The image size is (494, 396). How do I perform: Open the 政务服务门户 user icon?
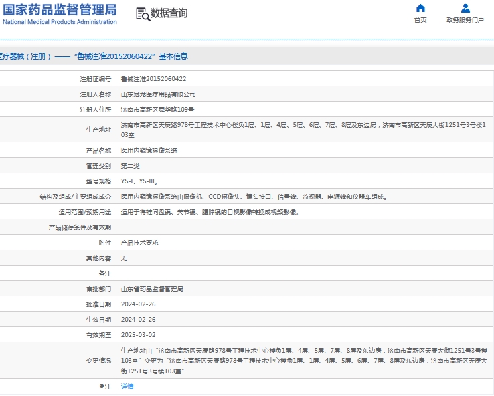point(465,8)
